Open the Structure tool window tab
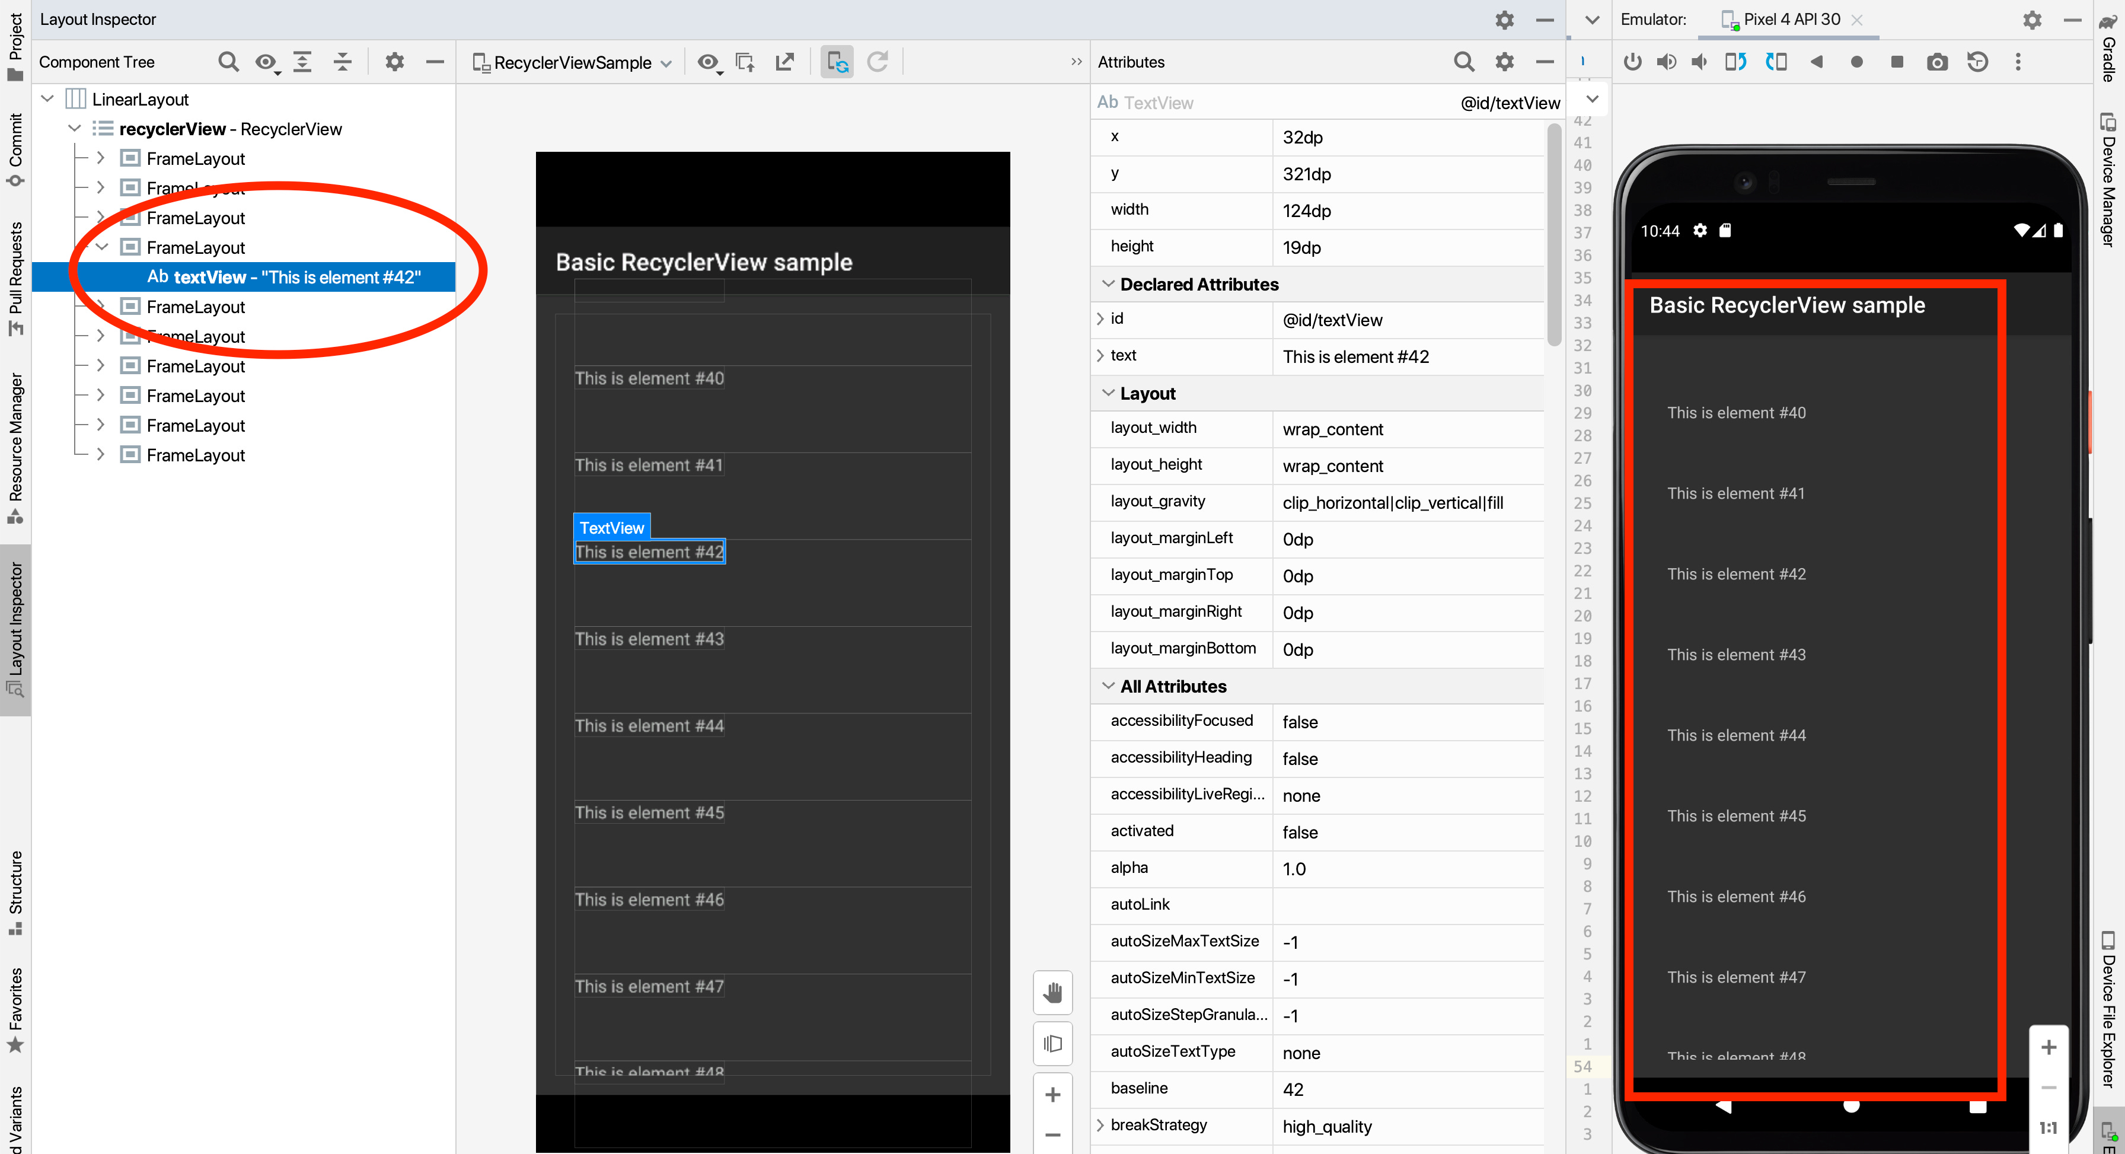This screenshot has height=1154, width=2125. [x=15, y=892]
